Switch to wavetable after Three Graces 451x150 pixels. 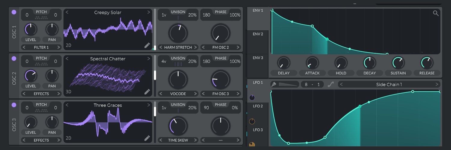tap(149, 105)
